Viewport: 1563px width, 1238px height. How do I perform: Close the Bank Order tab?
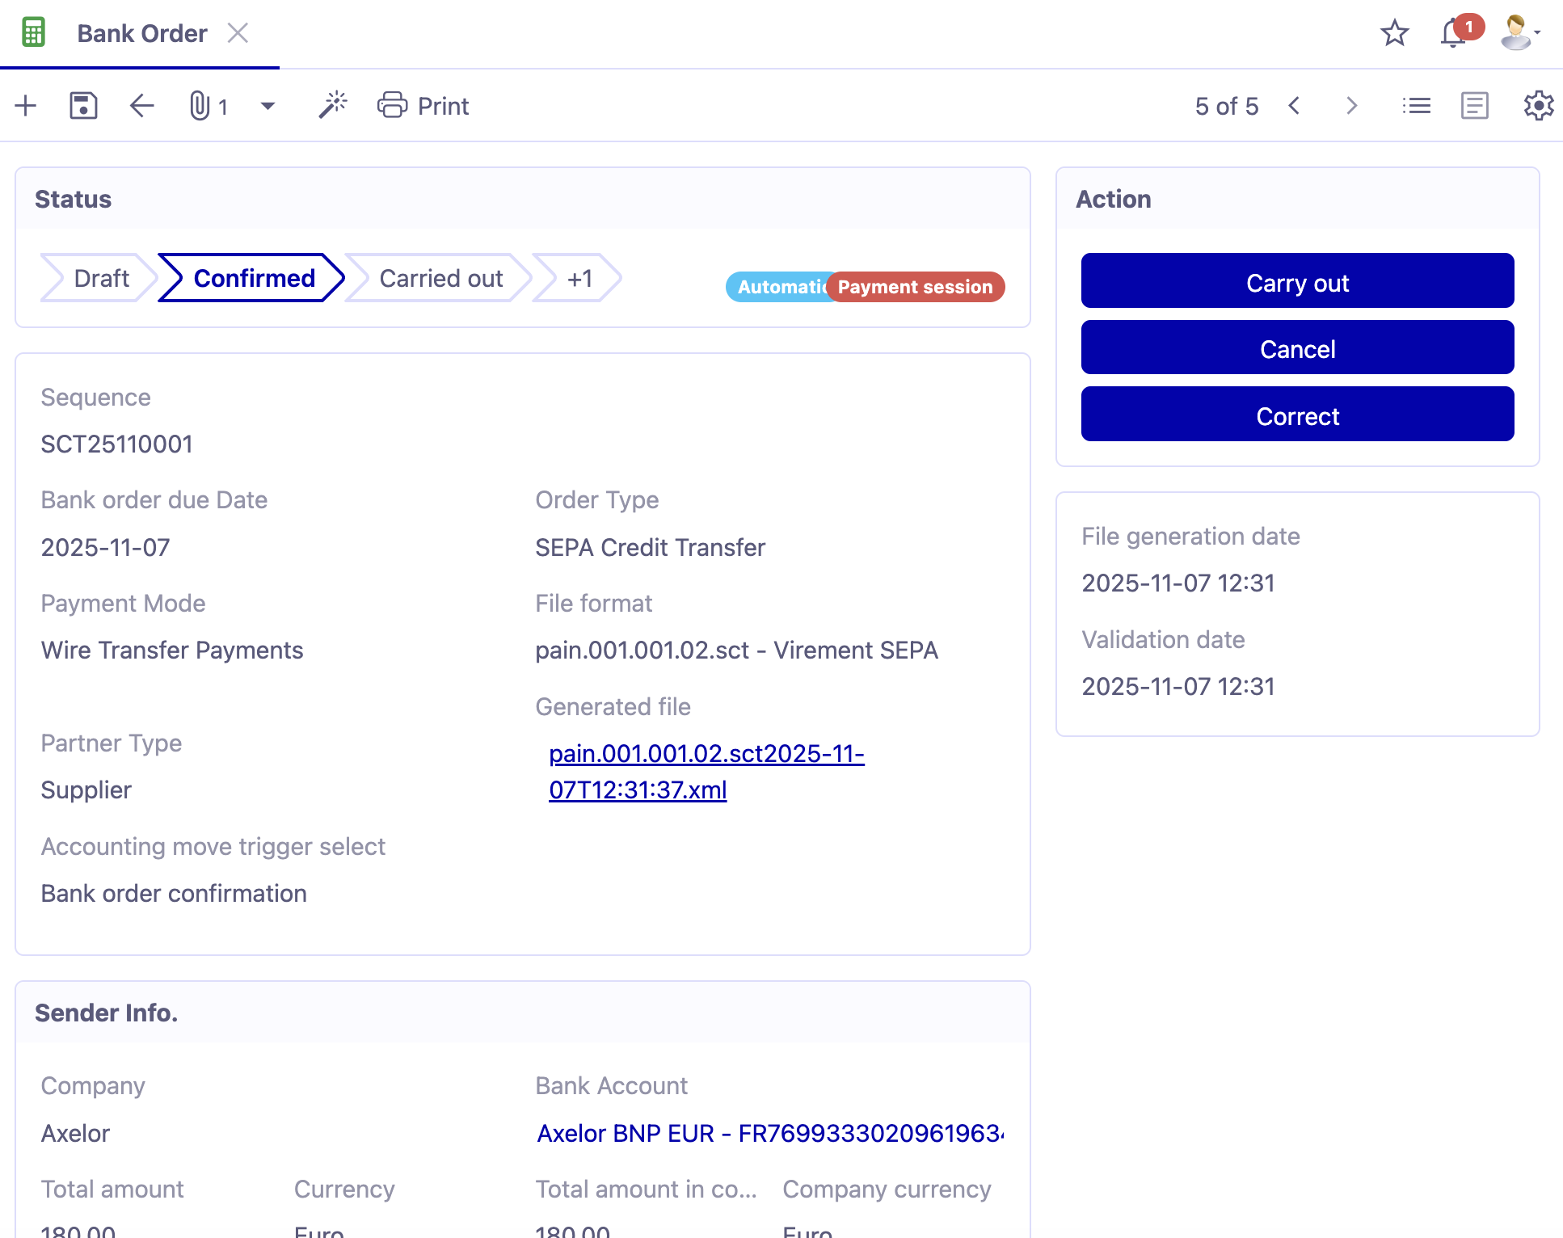point(238,33)
